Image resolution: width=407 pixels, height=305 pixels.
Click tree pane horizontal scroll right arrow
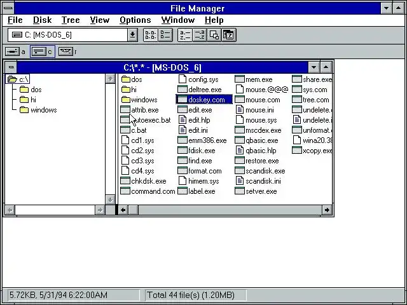(x=100, y=210)
